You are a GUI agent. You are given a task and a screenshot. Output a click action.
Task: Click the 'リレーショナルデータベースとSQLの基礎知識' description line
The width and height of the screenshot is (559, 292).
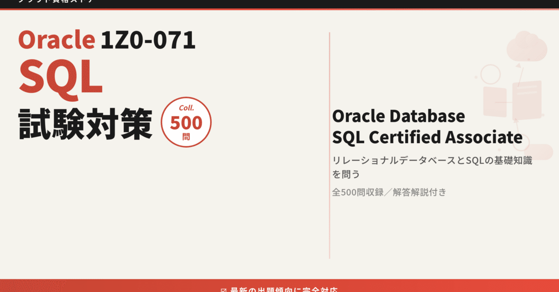click(x=432, y=160)
